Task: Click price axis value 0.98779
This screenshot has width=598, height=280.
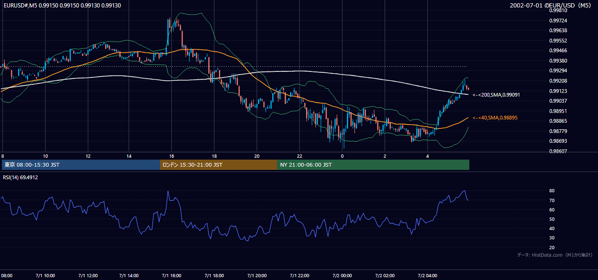Action: pyautogui.click(x=558, y=131)
